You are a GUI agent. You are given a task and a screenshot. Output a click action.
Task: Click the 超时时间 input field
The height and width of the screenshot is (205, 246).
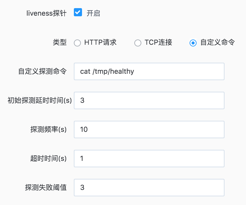(149, 159)
